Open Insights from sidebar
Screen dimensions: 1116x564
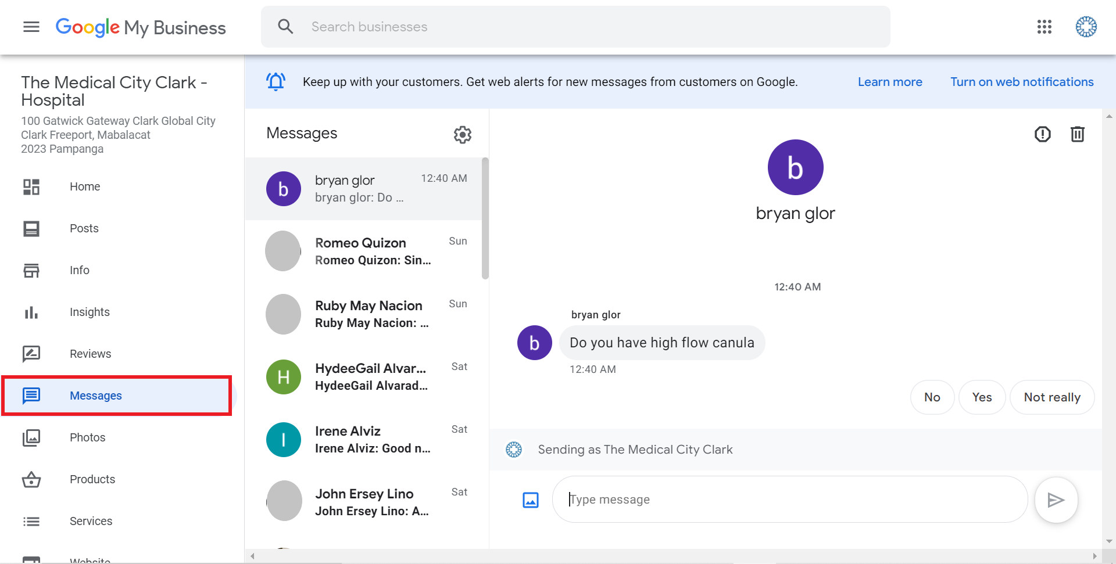[x=90, y=312]
